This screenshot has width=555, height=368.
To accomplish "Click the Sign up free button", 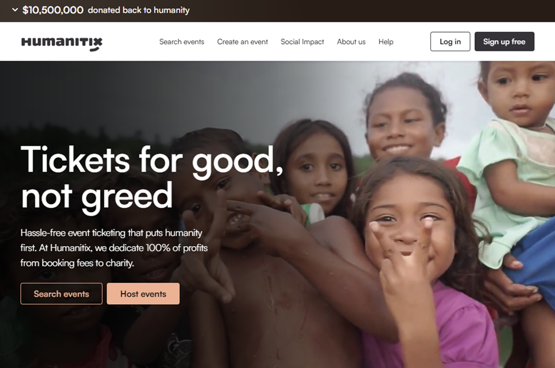I will (504, 41).
